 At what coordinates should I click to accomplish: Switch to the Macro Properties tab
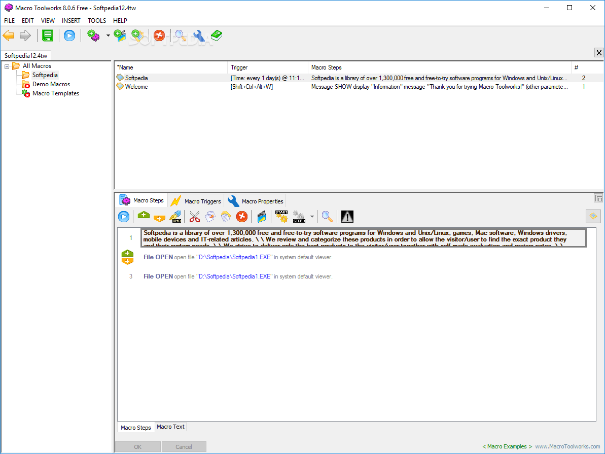point(255,201)
